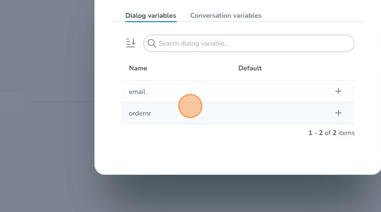Click the '1 - 2 of 2 items' pager text

(x=331, y=133)
